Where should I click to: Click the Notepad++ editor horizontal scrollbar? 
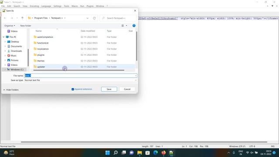(144, 142)
